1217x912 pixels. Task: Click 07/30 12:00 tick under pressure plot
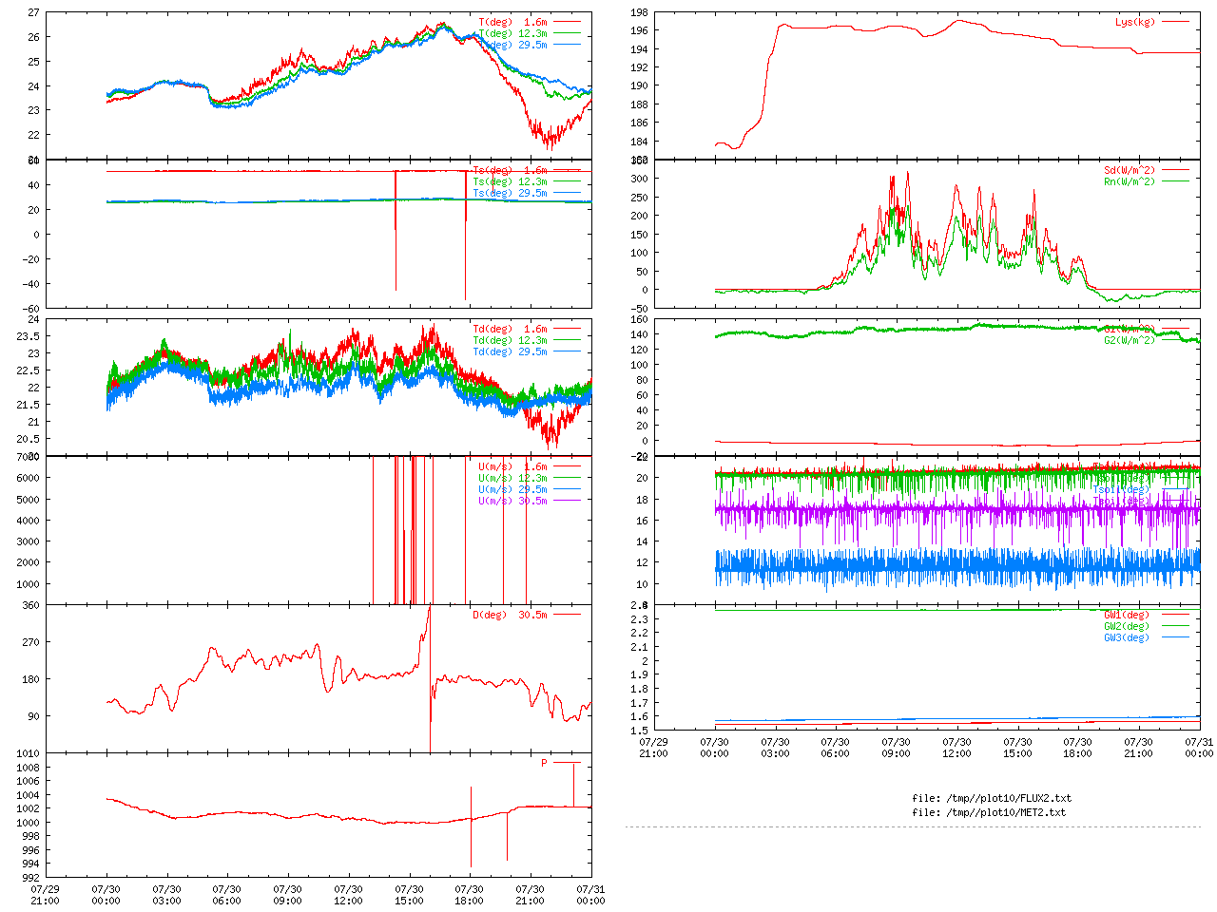(x=348, y=895)
